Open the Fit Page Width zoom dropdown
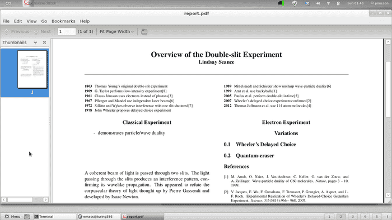392x220 pixels. point(116,32)
